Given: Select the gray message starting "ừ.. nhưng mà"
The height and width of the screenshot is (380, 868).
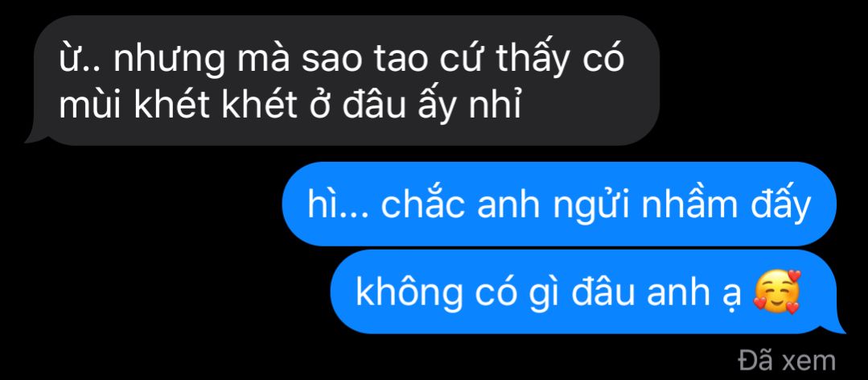Looking at the screenshot, I should 342,81.
